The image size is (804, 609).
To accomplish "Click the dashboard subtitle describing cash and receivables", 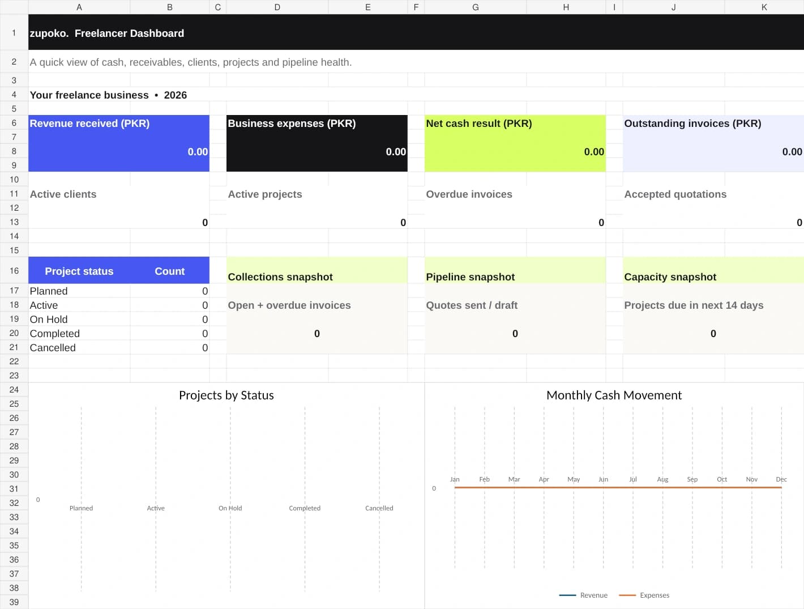I will (x=191, y=62).
